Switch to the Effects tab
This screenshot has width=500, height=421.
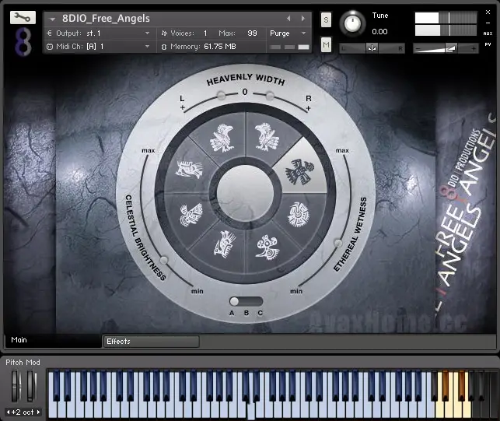[x=151, y=342]
